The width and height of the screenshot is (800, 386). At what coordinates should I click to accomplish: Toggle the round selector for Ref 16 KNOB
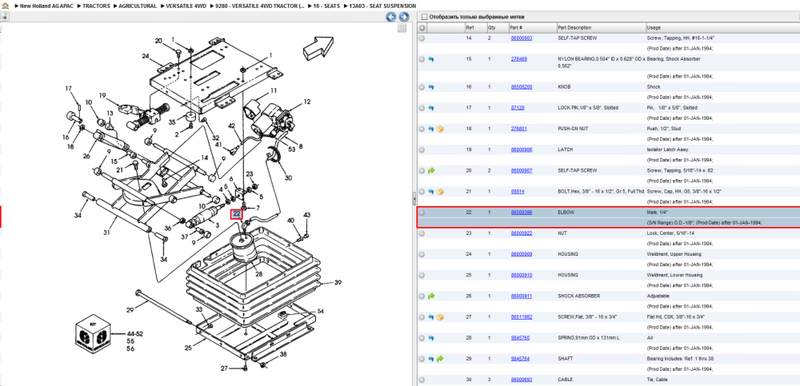point(422,87)
